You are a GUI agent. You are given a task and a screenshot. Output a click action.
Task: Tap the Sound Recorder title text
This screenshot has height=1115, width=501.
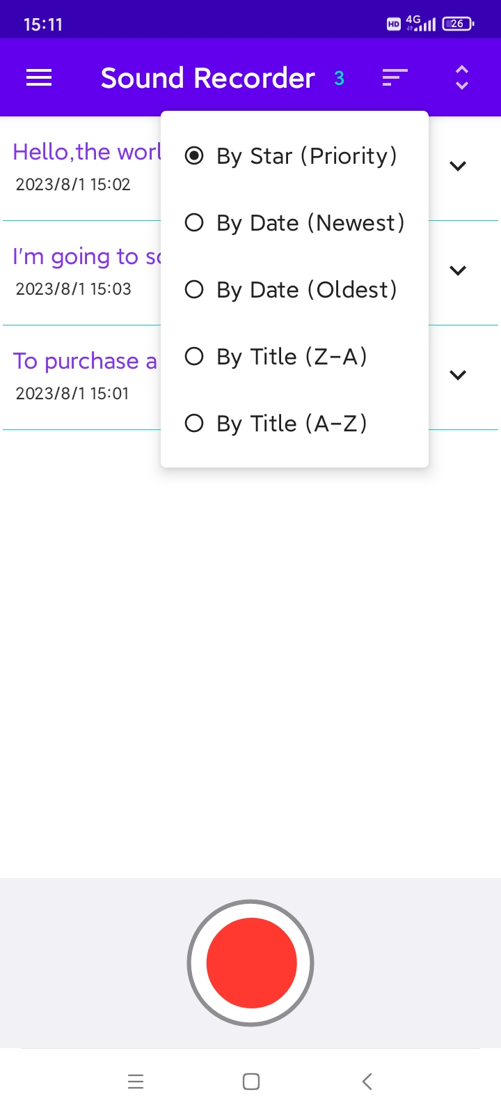point(208,78)
